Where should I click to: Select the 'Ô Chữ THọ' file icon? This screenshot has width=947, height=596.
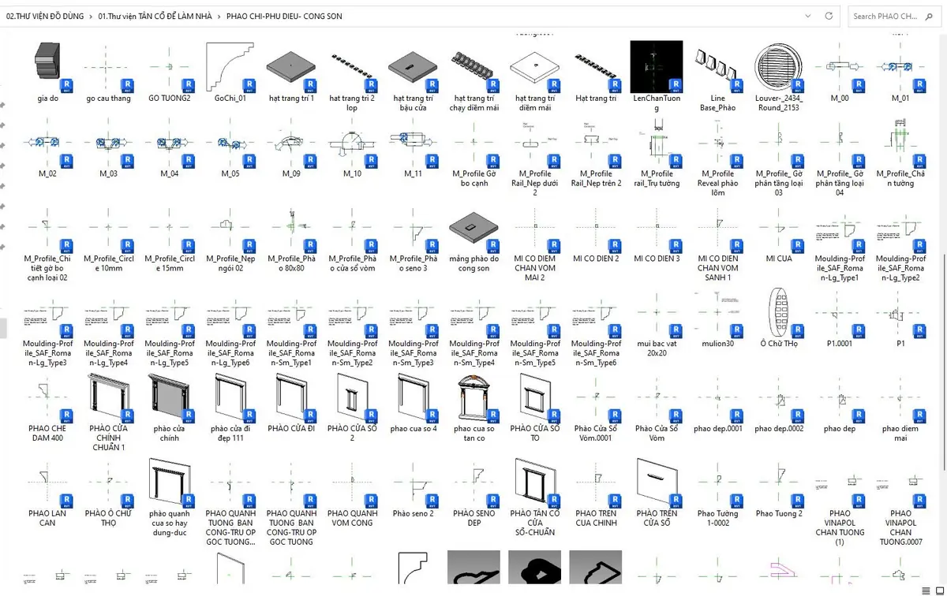(778, 313)
